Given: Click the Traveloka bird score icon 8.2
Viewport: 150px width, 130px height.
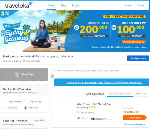Looking at the screenshot, I should click(x=79, y=118).
